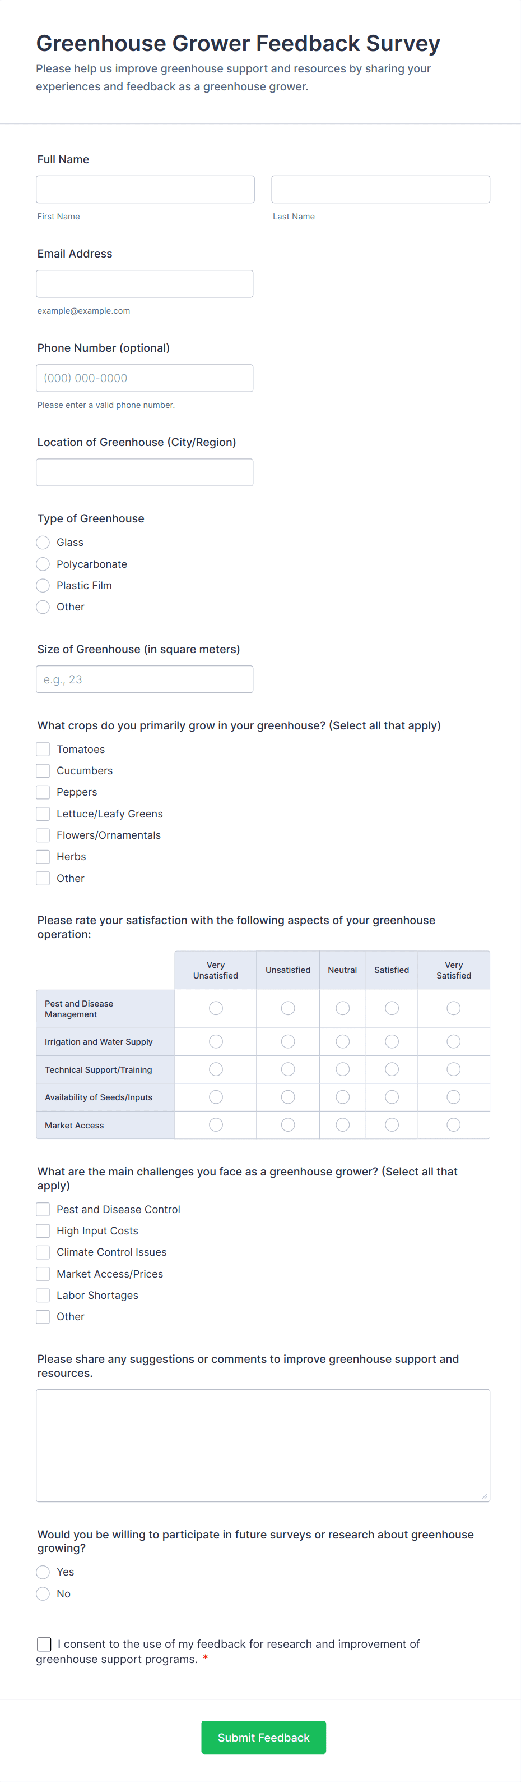Check the High Input Costs challenge
Screen dimensions: 521x1782
(43, 1230)
